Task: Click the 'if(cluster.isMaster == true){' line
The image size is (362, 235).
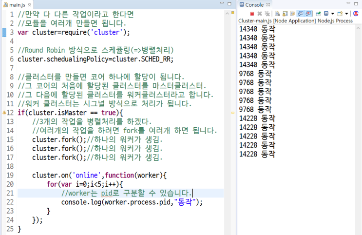Action: tap(70, 113)
